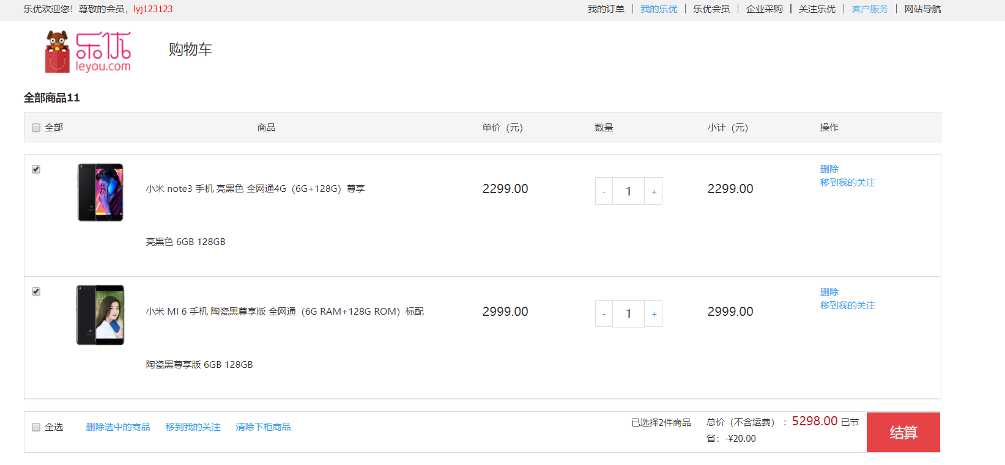The width and height of the screenshot is (1005, 465).
Task: Click the spec text 亮黑色 6GB 128GB
Action: (186, 242)
